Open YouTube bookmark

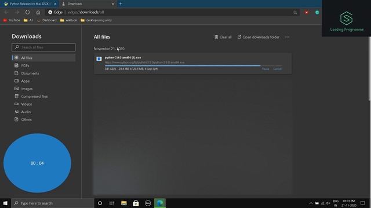pos(12,20)
